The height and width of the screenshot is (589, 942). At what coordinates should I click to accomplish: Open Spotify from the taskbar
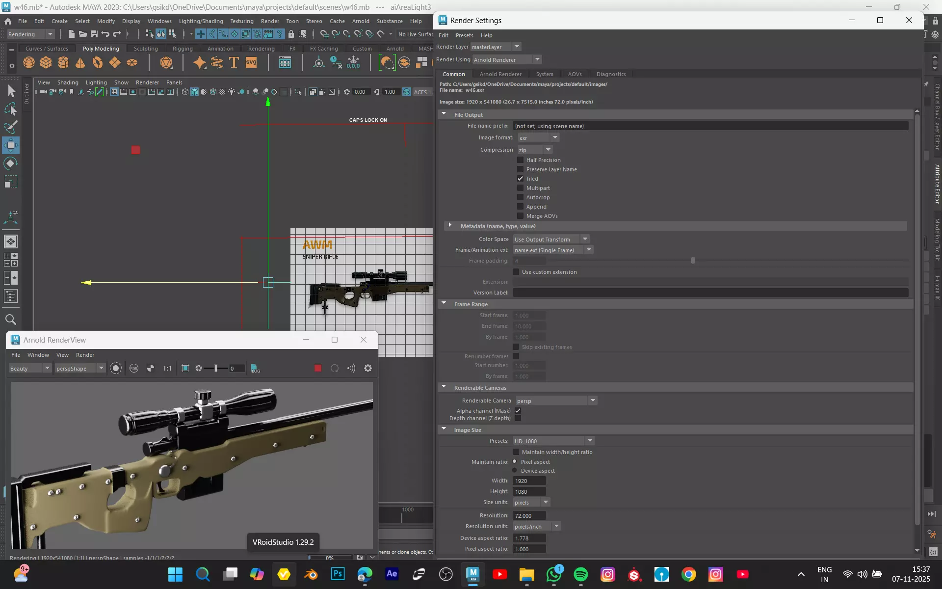click(581, 574)
